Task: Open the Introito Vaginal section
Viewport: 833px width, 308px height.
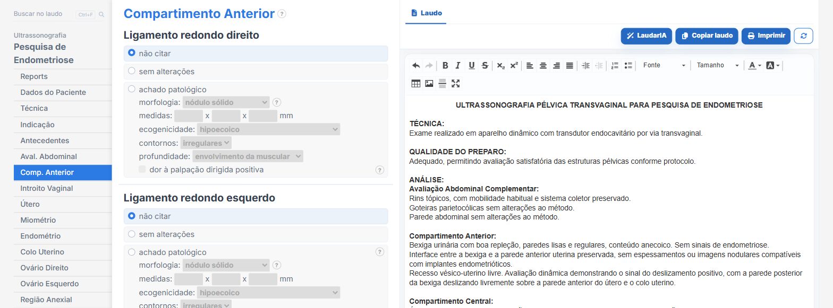Action: (63, 188)
